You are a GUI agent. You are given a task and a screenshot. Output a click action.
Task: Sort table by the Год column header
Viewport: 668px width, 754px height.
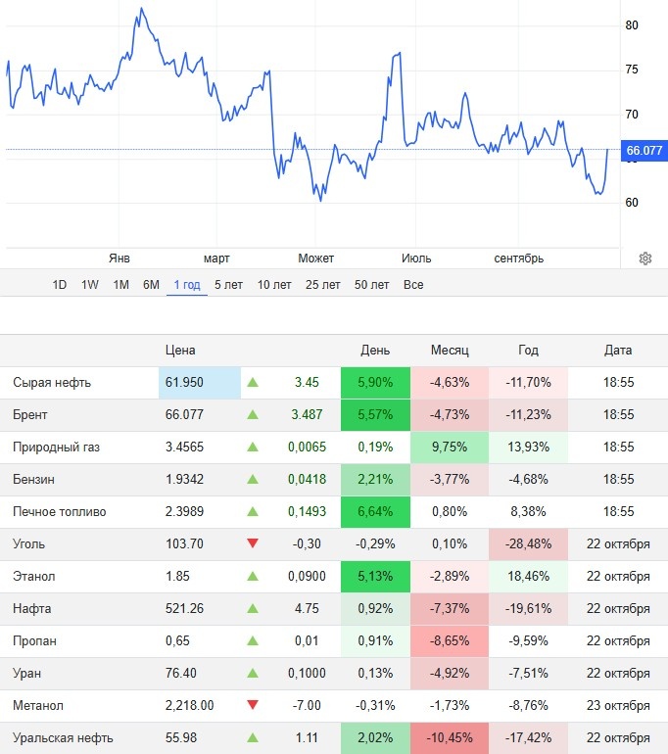click(x=528, y=350)
